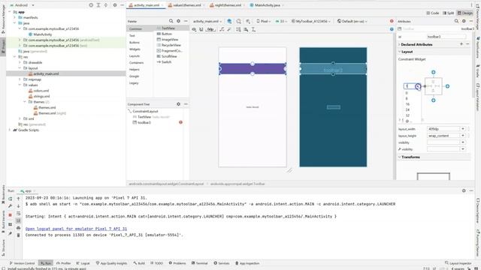481x270 pixels.
Task: Add bottom constraint plus in Constraint Widget
Action: click(433, 100)
